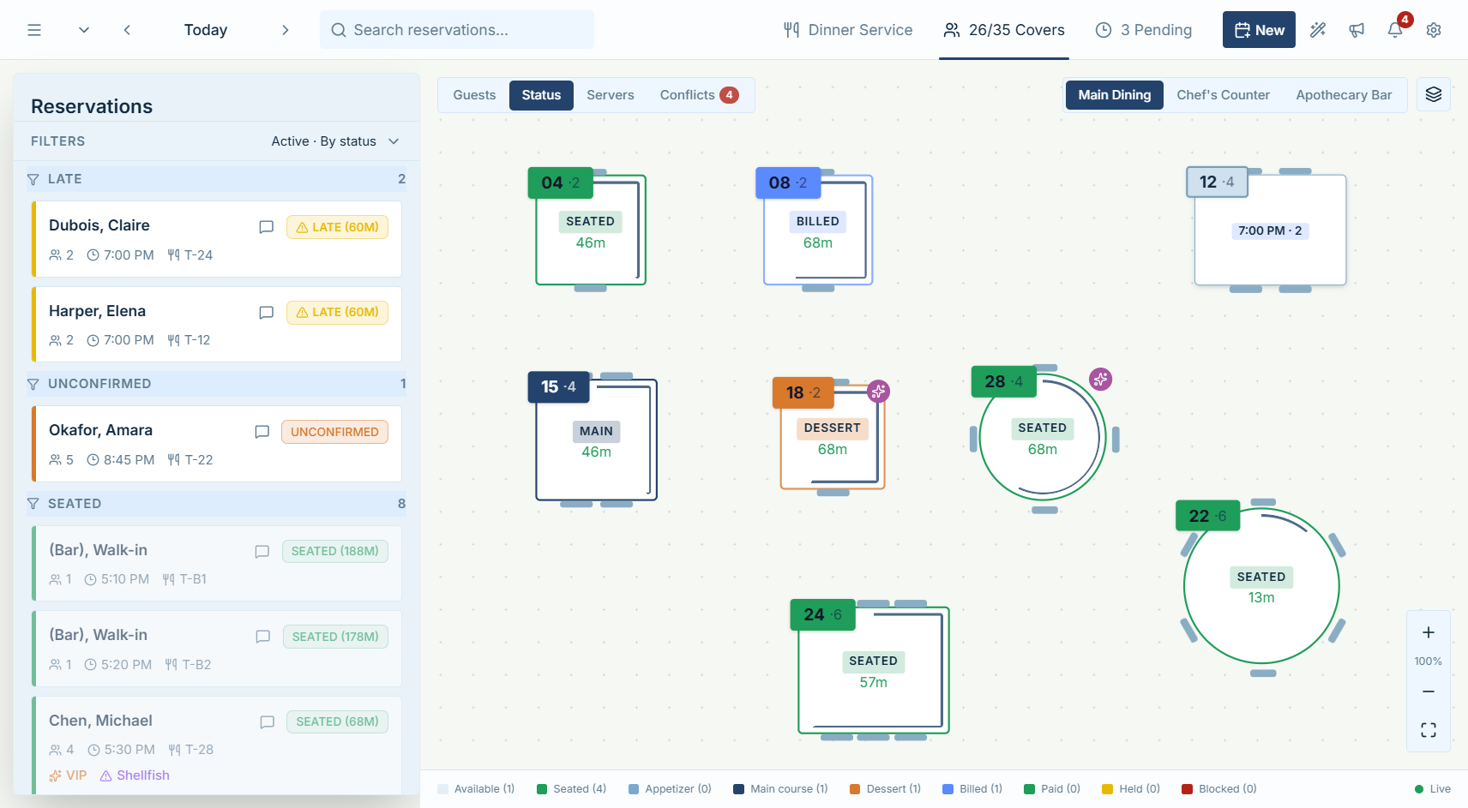Click VIP sparkle badge on table 18

(878, 392)
